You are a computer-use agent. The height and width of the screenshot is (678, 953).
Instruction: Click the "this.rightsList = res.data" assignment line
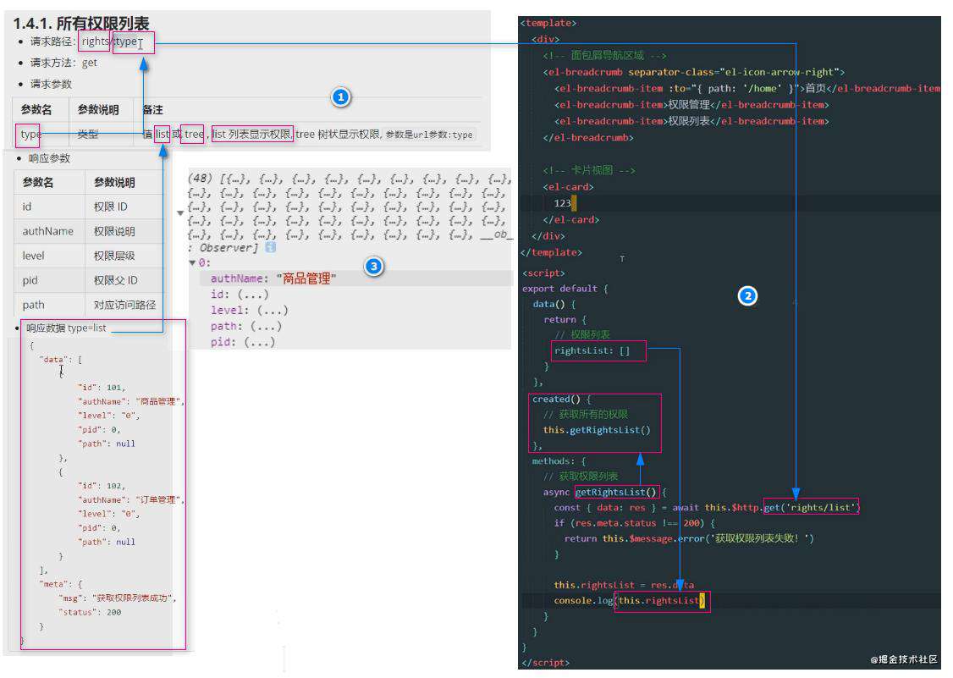click(x=624, y=585)
